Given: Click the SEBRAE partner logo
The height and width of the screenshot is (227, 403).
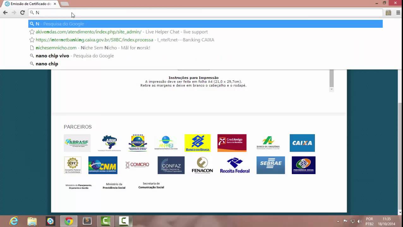Looking at the screenshot, I should pos(271,165).
